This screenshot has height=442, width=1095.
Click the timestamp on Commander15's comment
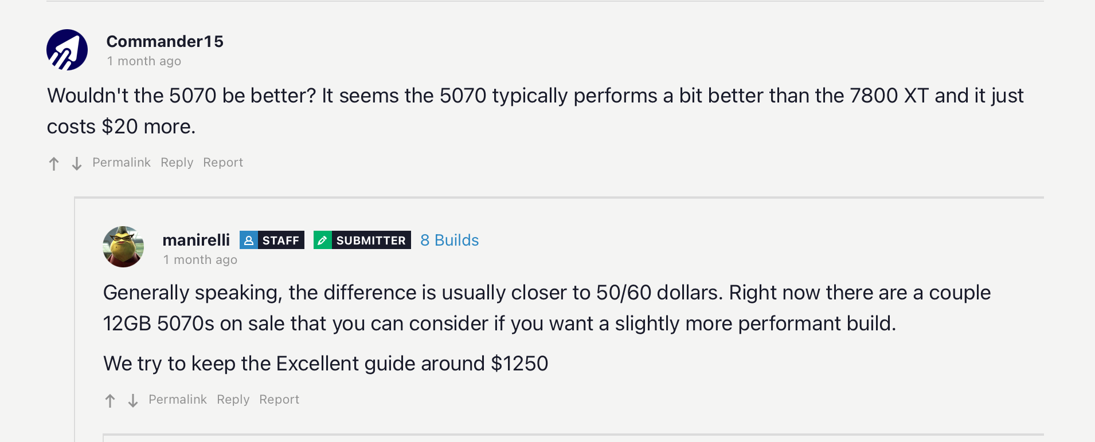(x=143, y=61)
